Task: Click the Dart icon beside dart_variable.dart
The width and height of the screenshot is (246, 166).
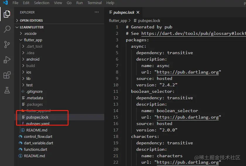Action: (x=20, y=143)
